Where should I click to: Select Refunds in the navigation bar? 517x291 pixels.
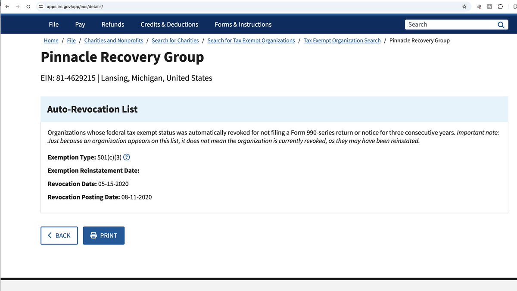click(113, 25)
